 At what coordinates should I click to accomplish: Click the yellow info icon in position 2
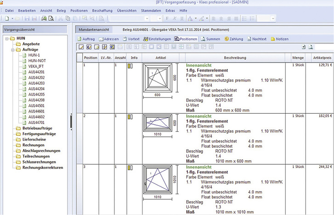[130, 117]
